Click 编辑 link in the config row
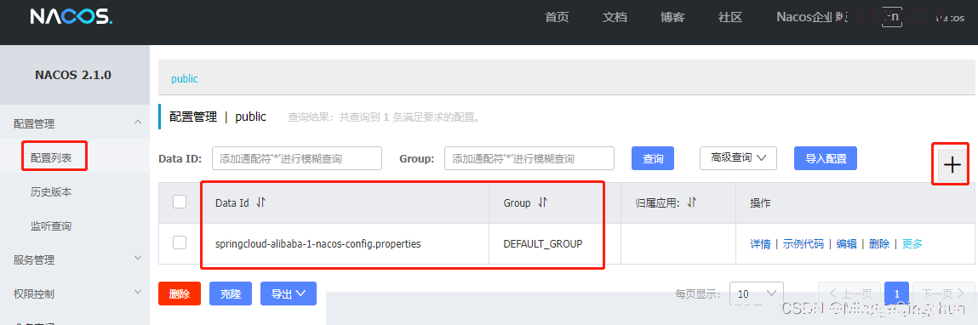978x325 pixels. click(x=846, y=244)
